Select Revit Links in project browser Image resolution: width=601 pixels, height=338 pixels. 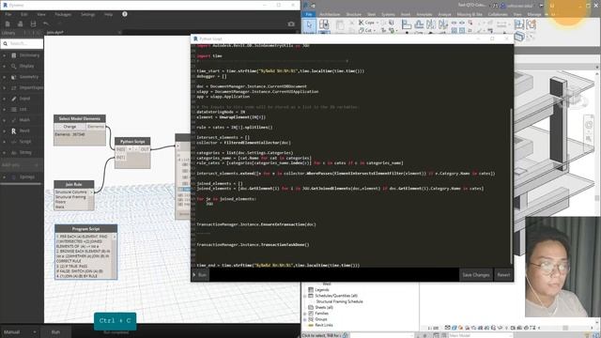click(x=323, y=325)
